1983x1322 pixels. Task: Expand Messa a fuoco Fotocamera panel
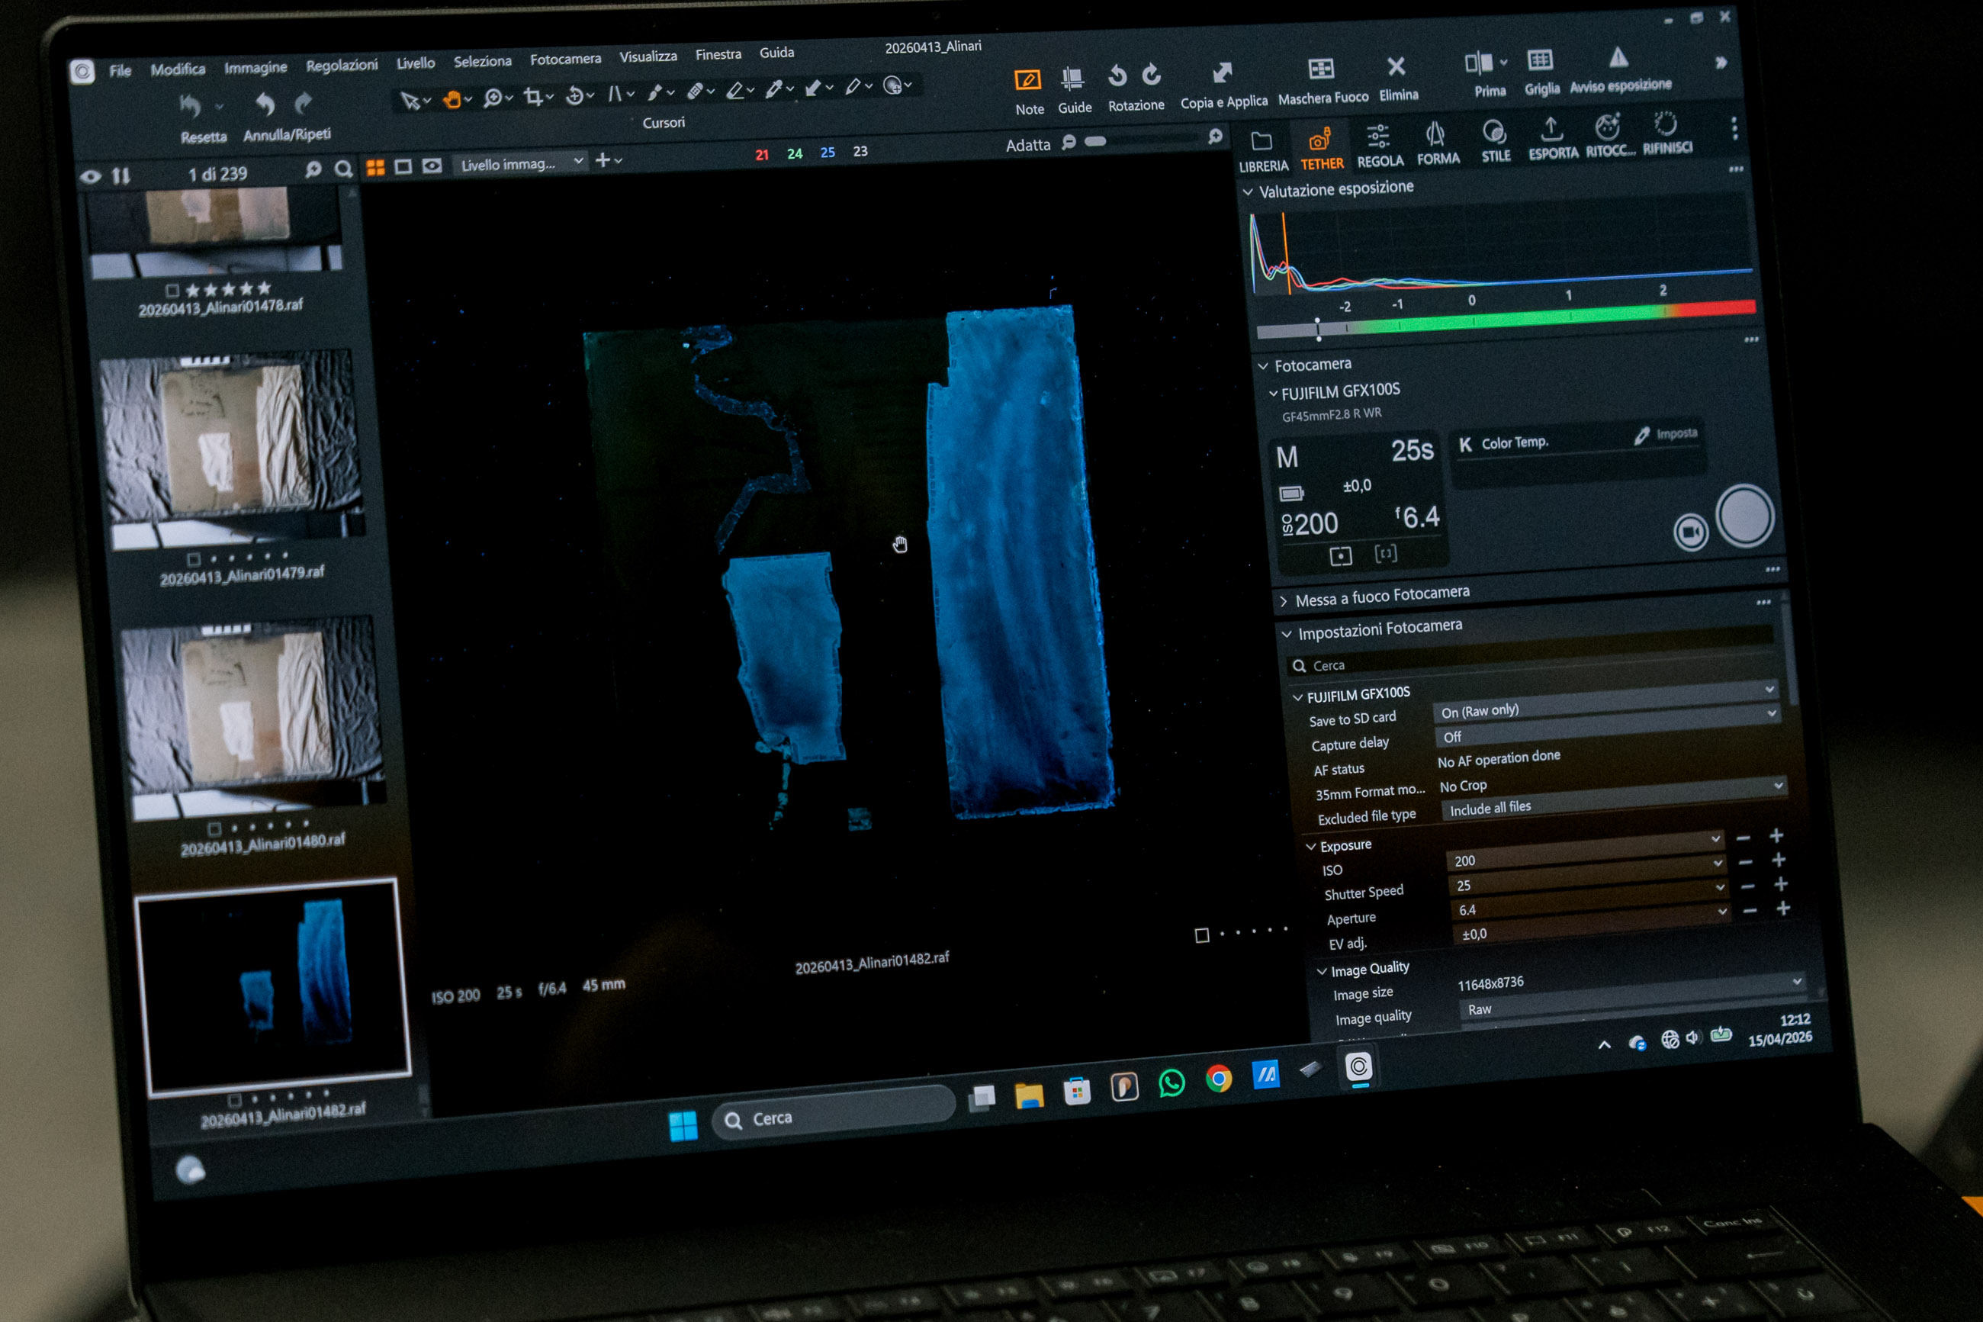1284,601
